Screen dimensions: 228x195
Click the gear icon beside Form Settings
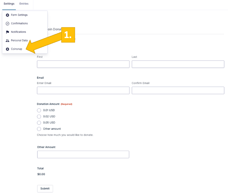pyautogui.click(x=7, y=15)
